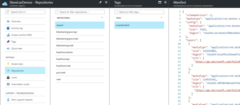
Task: Click the Quick start icon
Action: tap(8, 48)
